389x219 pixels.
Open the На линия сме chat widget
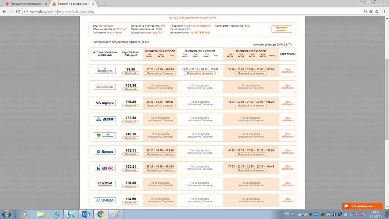pyautogui.click(x=362, y=206)
